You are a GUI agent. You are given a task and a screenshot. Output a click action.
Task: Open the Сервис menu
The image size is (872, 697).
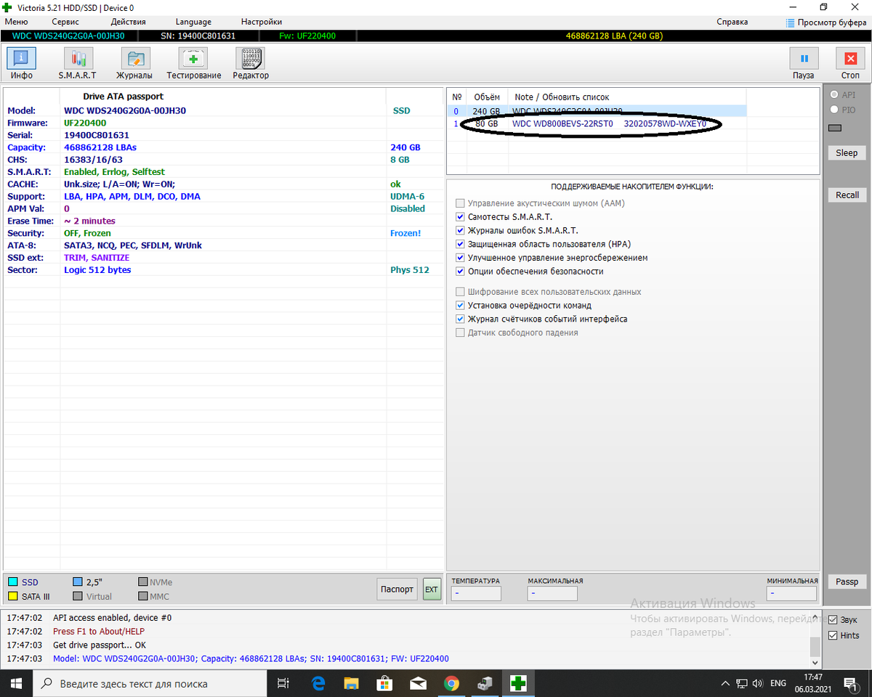pos(65,22)
